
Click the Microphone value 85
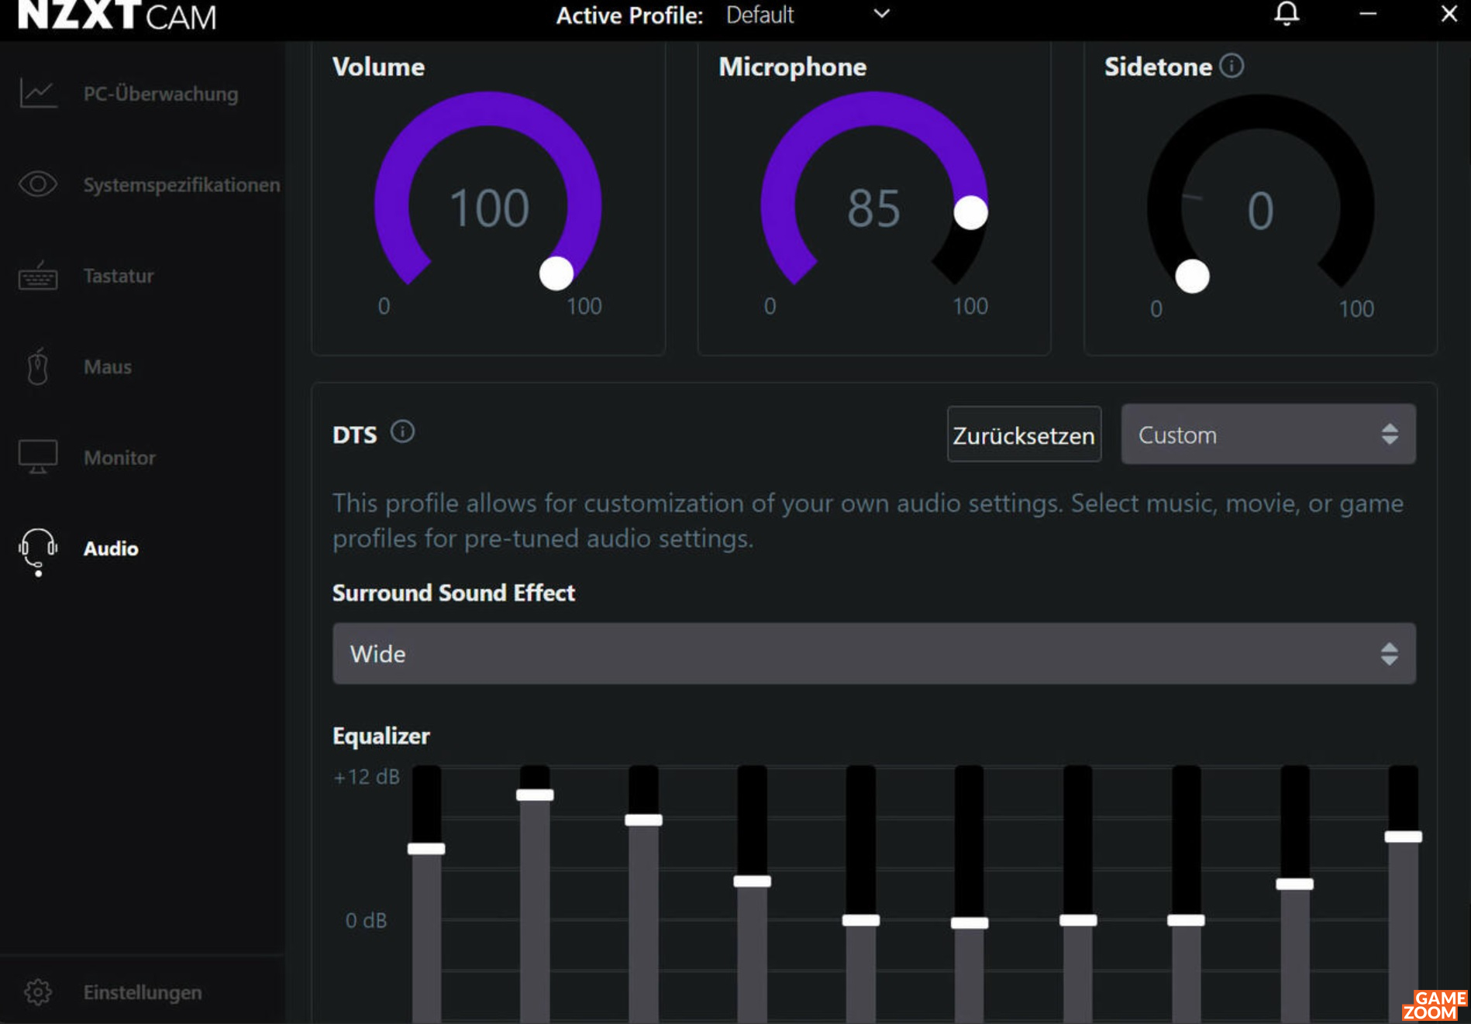[x=873, y=208]
